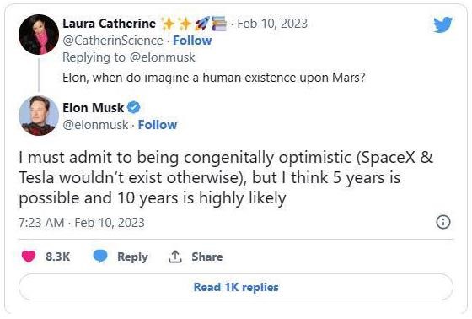The image size is (472, 319).
Task: Click the blue reply speech bubble icon
Action: (100, 257)
